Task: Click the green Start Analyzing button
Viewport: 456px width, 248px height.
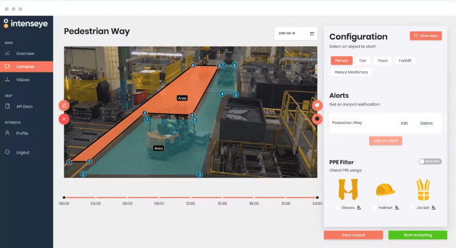Action: tap(418, 235)
